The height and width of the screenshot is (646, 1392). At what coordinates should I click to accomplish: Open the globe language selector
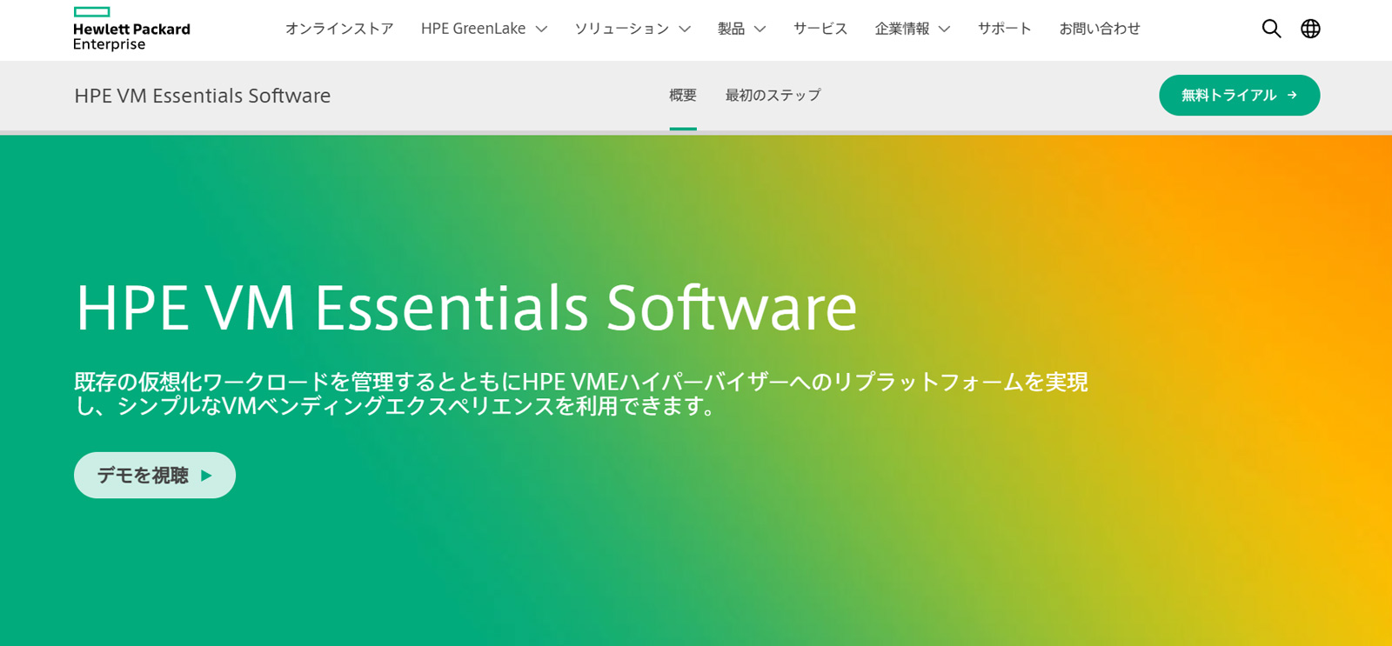tap(1310, 29)
